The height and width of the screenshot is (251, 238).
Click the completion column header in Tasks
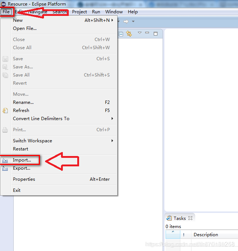point(173,234)
